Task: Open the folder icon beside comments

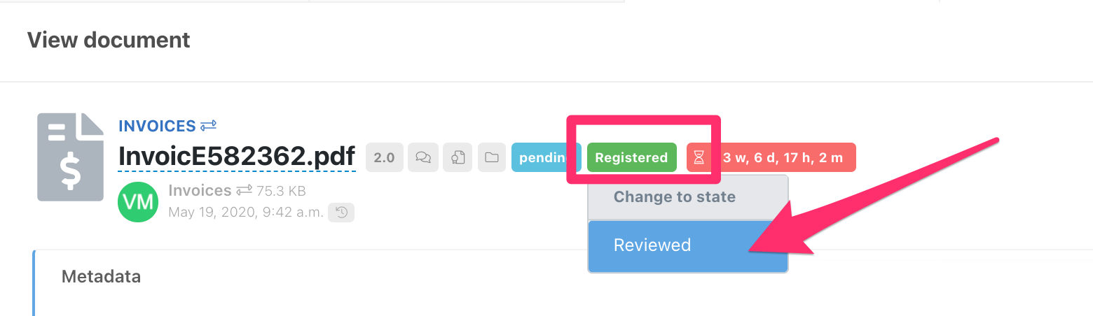Action: tap(492, 157)
